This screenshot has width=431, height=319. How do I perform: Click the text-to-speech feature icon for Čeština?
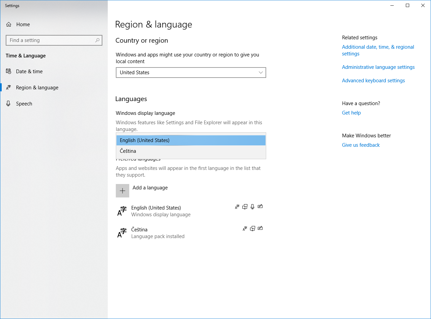pos(252,229)
